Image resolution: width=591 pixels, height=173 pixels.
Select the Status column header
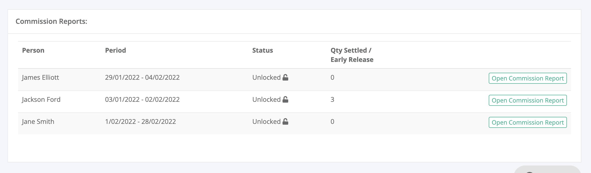point(262,50)
